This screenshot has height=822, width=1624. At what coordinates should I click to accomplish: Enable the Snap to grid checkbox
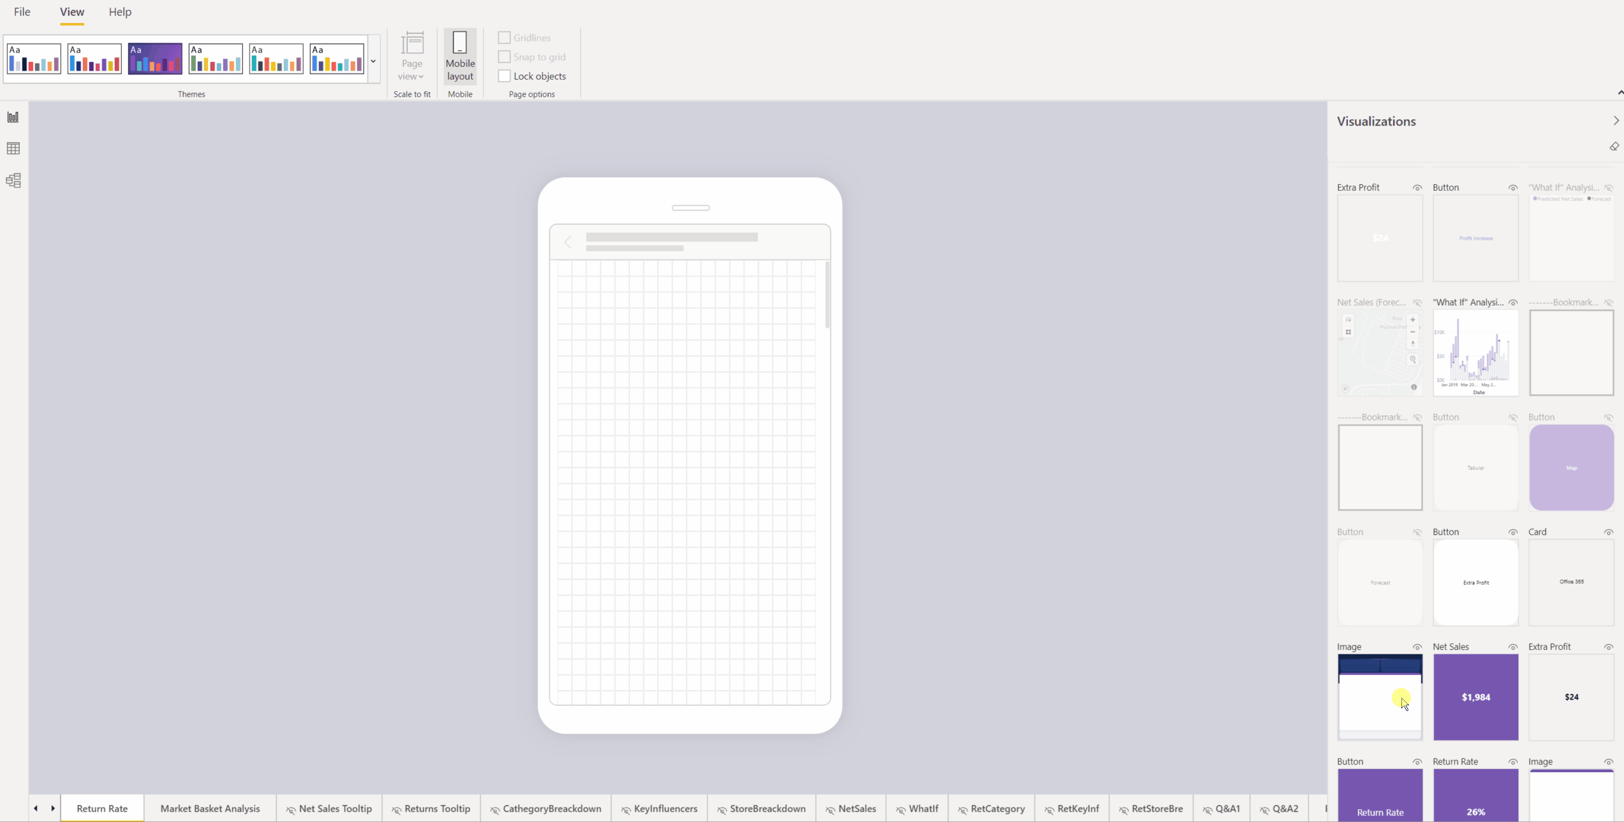point(504,57)
